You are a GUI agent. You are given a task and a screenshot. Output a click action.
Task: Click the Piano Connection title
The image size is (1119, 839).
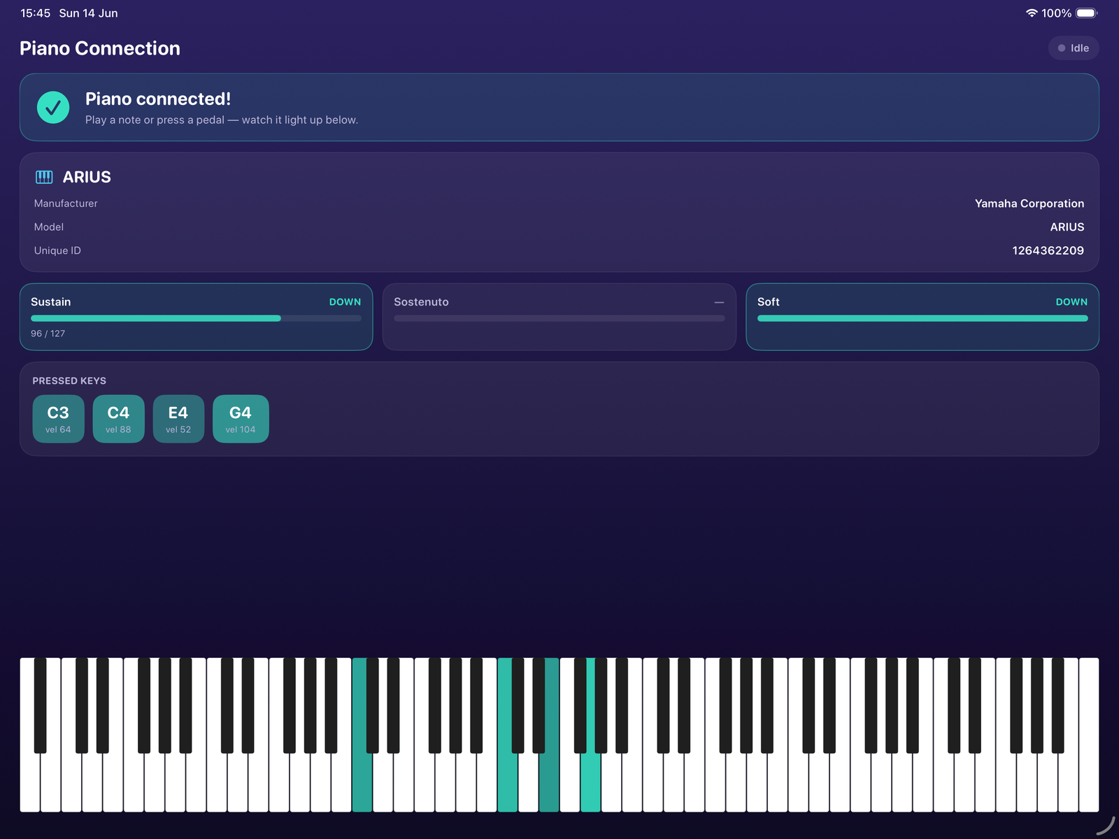click(100, 48)
